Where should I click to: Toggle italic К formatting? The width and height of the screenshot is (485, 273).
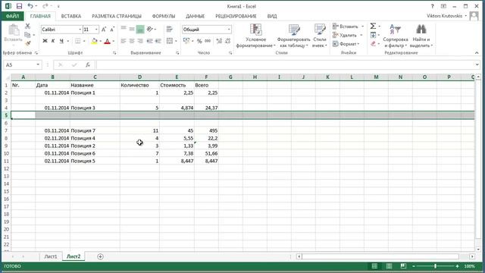[53, 41]
